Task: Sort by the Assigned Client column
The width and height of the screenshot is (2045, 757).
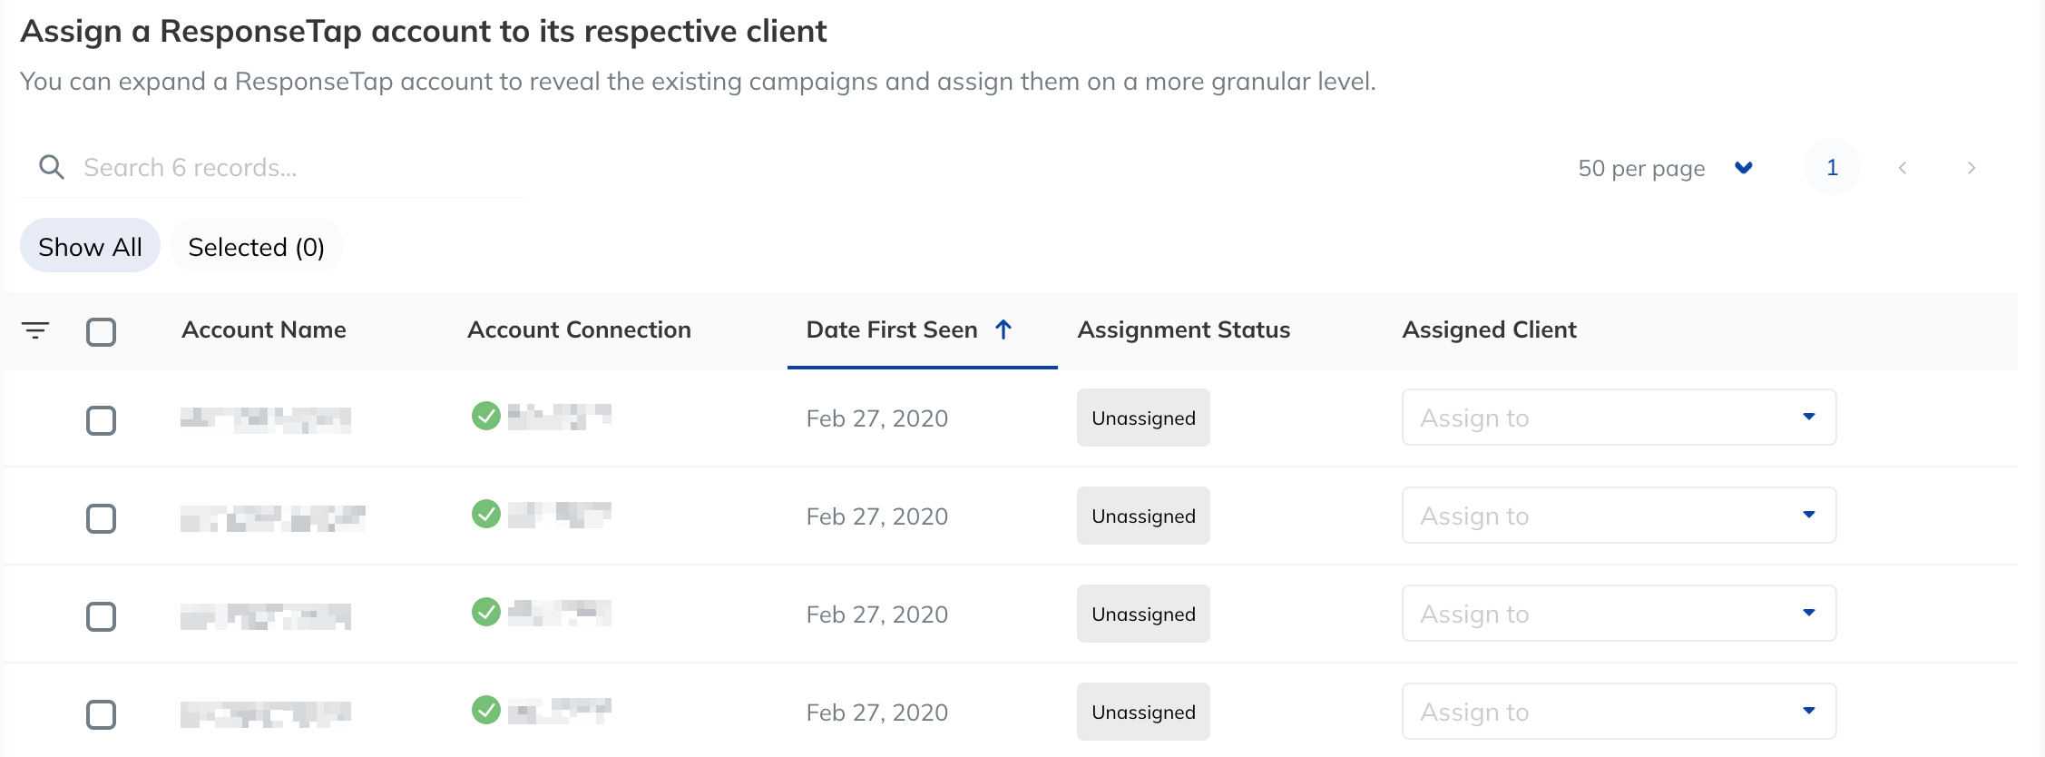Action: click(x=1489, y=329)
